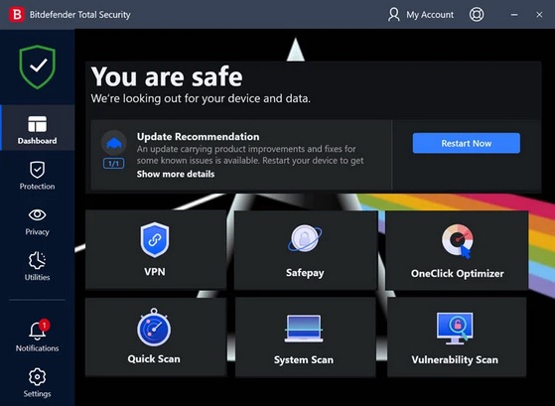Close the Bitdefender window
Screen dimensions: 555x406
coord(539,15)
